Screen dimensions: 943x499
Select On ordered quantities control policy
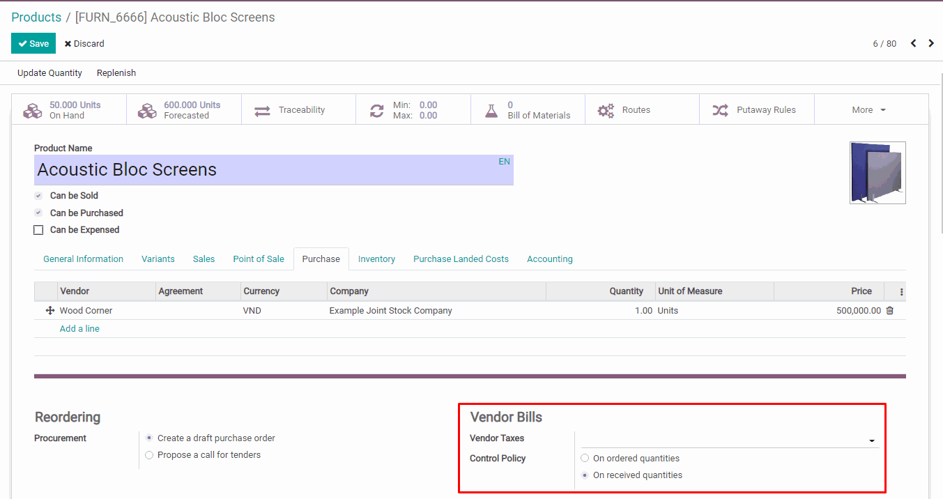[x=585, y=459]
